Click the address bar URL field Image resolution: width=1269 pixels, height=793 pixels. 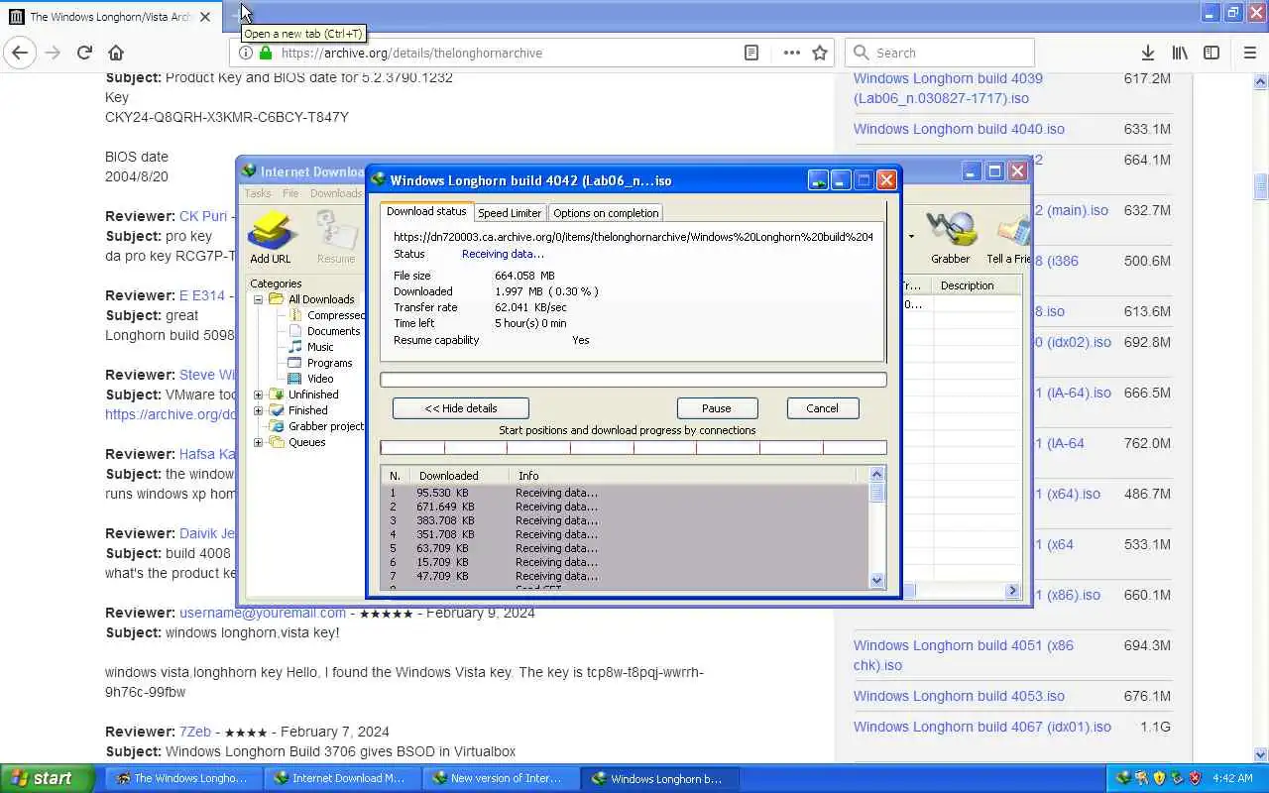pyautogui.click(x=506, y=53)
